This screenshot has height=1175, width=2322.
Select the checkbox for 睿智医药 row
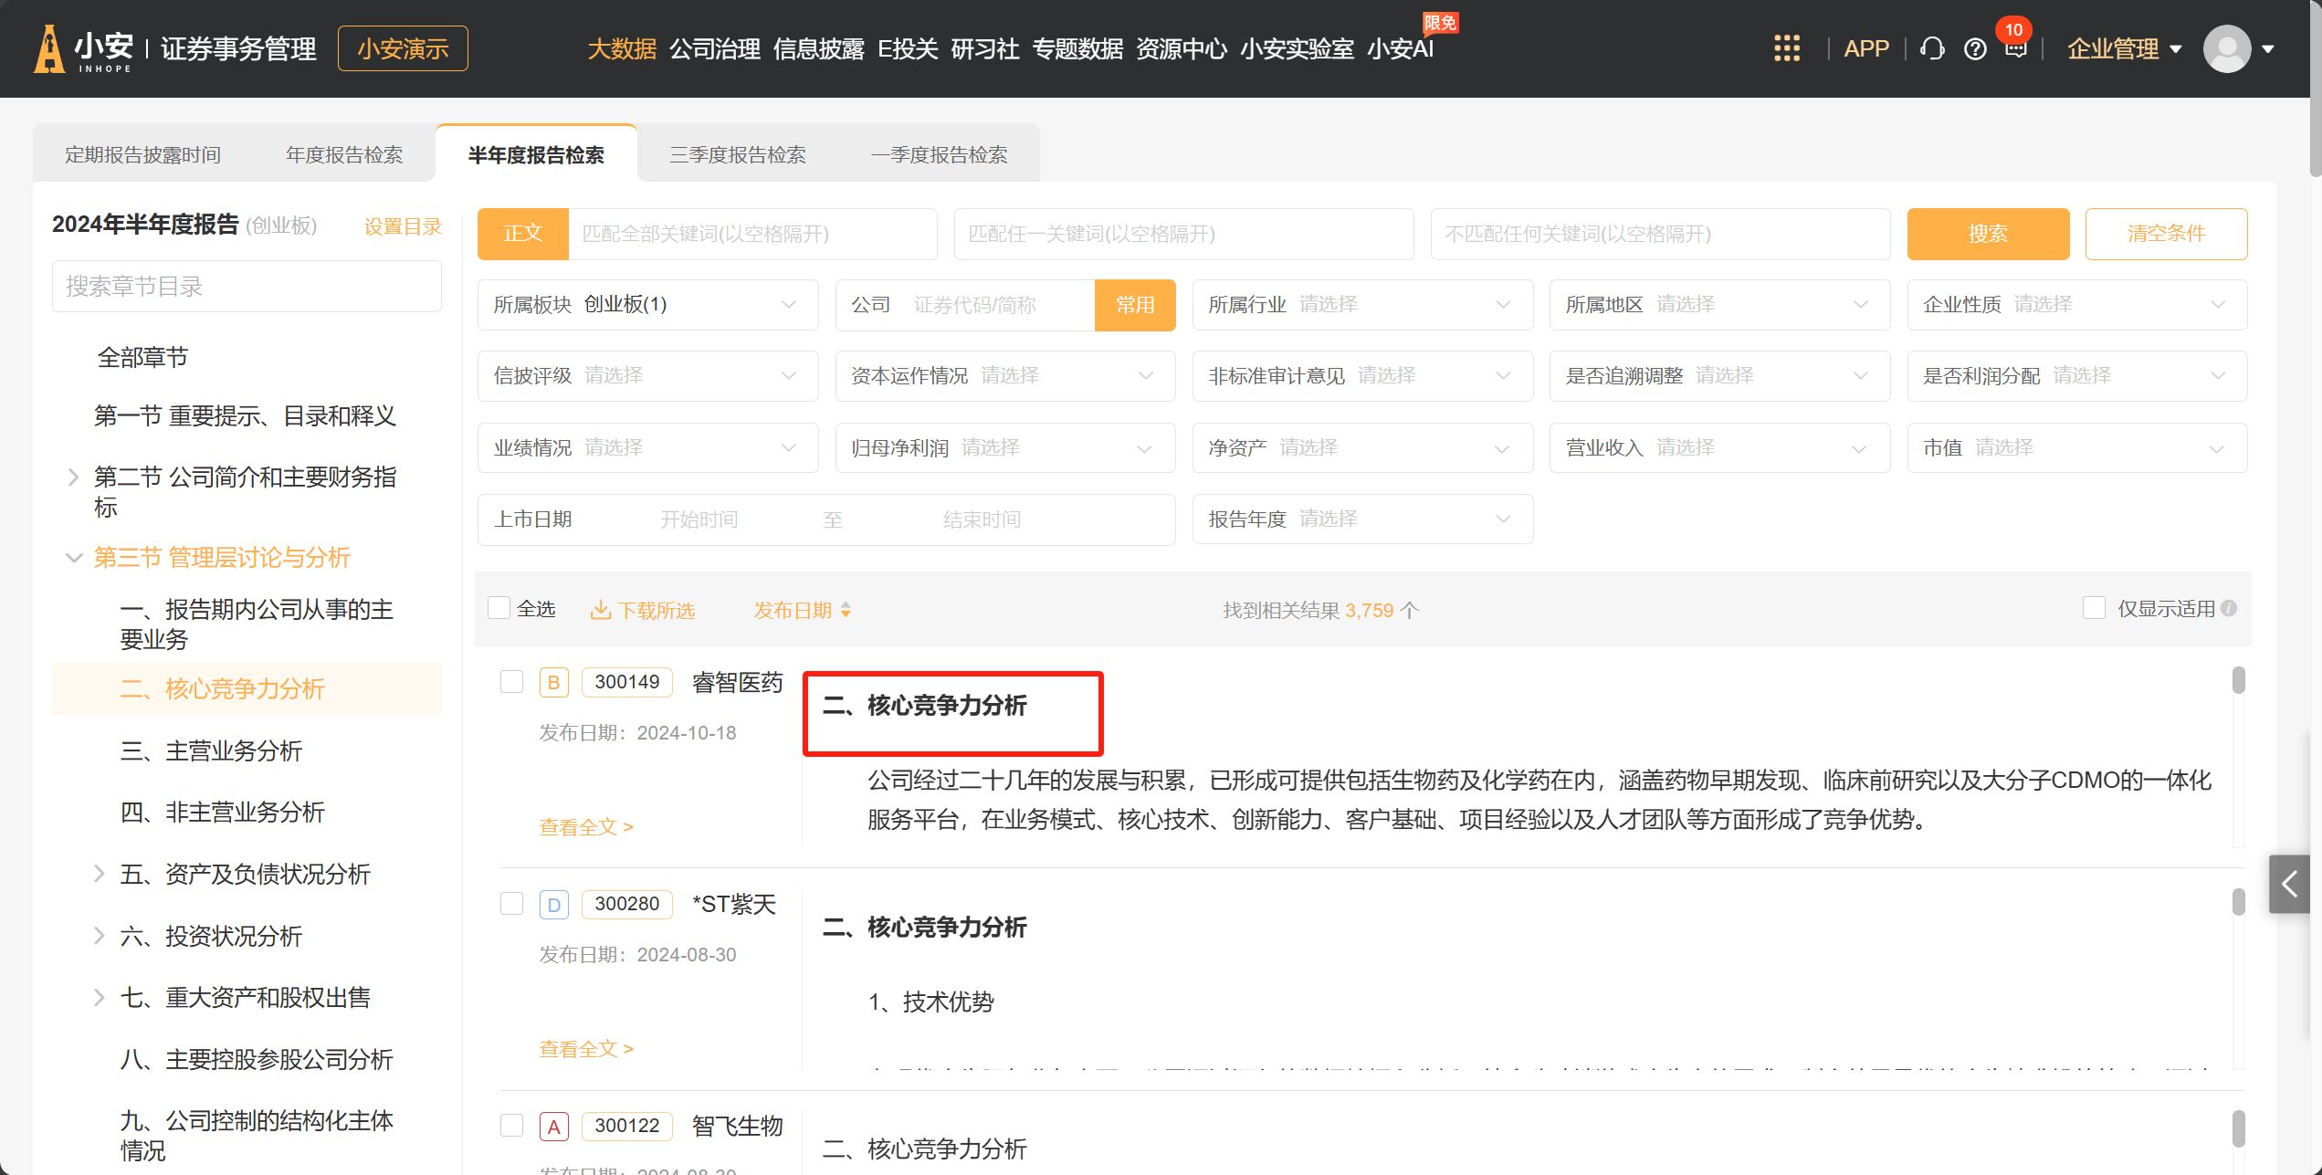pos(511,681)
